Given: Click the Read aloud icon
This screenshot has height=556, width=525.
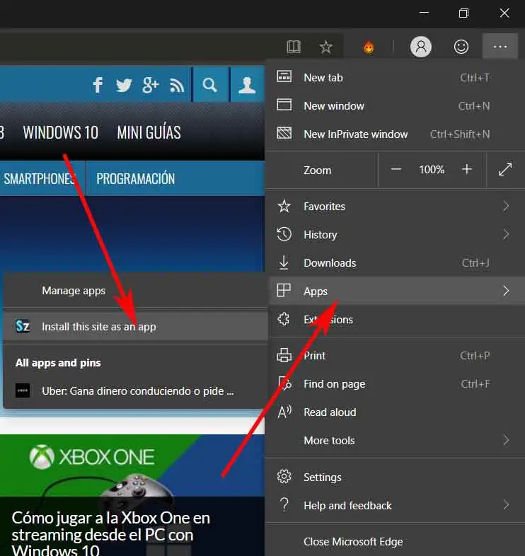Looking at the screenshot, I should [x=284, y=412].
